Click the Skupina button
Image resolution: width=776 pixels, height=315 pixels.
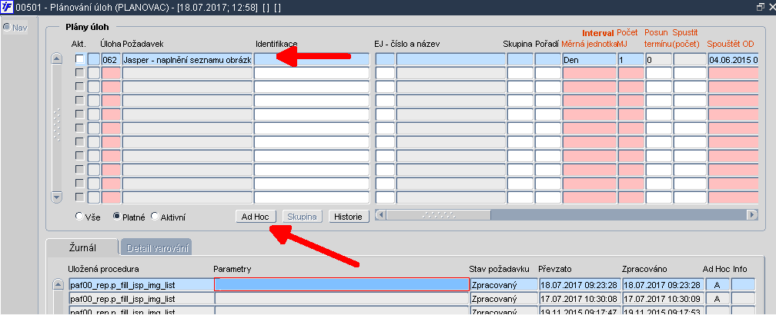(303, 216)
